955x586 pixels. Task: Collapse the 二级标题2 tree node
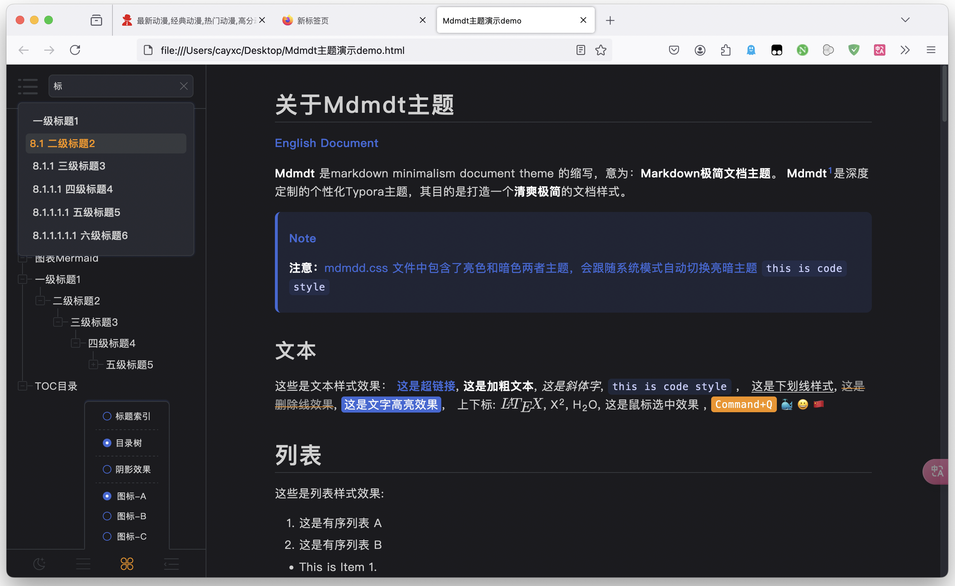tap(40, 301)
